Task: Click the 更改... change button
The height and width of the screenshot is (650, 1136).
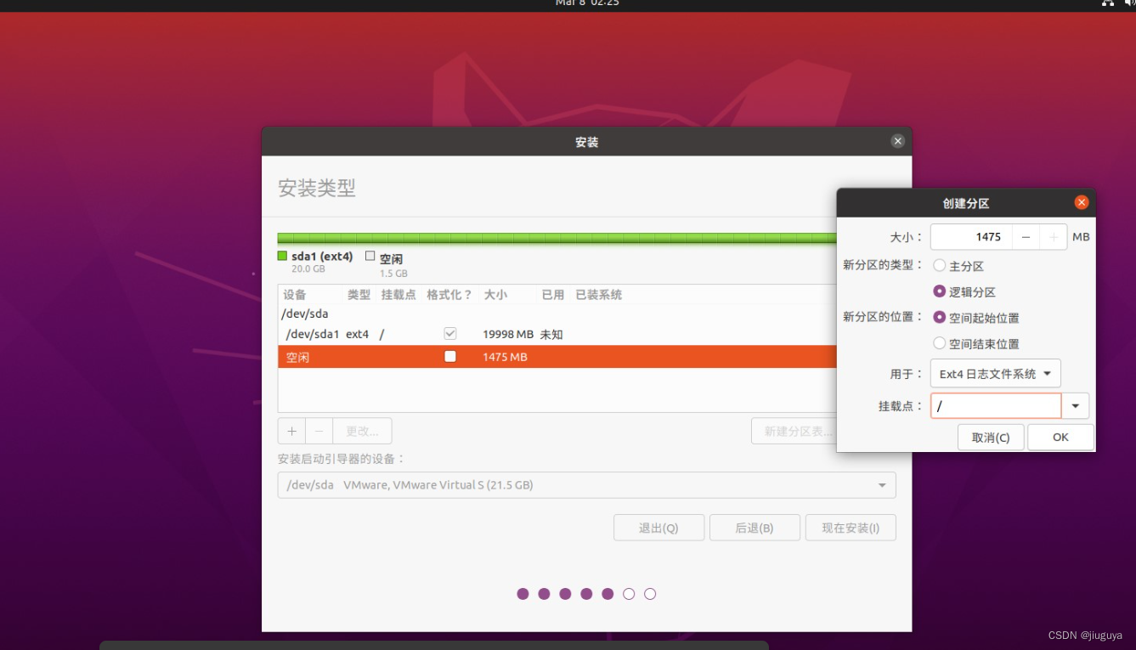Action: pos(362,431)
